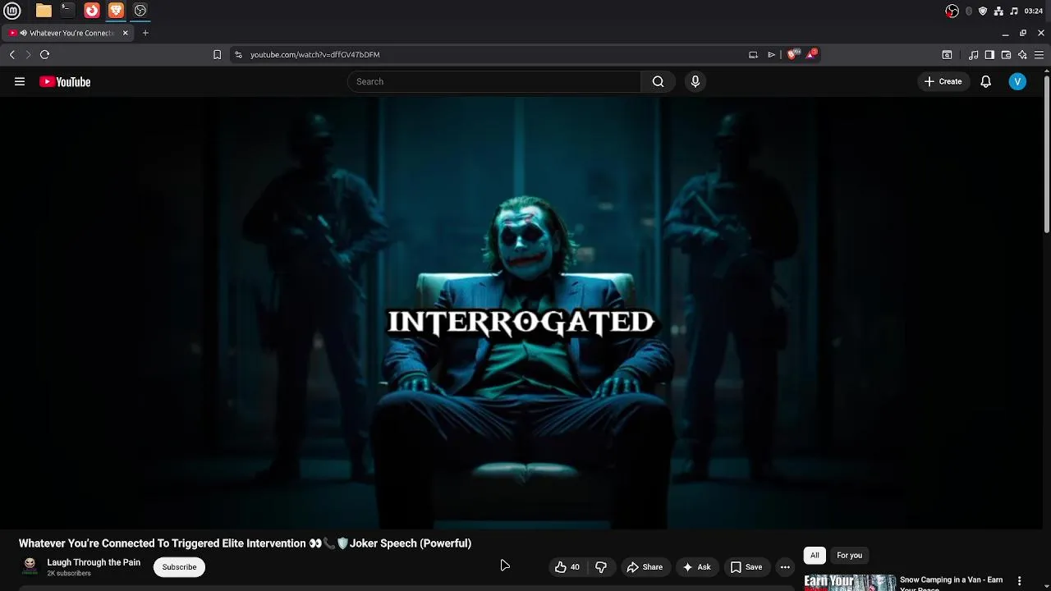Open the 'Laugh Through the Pain' channel link

coord(94,562)
